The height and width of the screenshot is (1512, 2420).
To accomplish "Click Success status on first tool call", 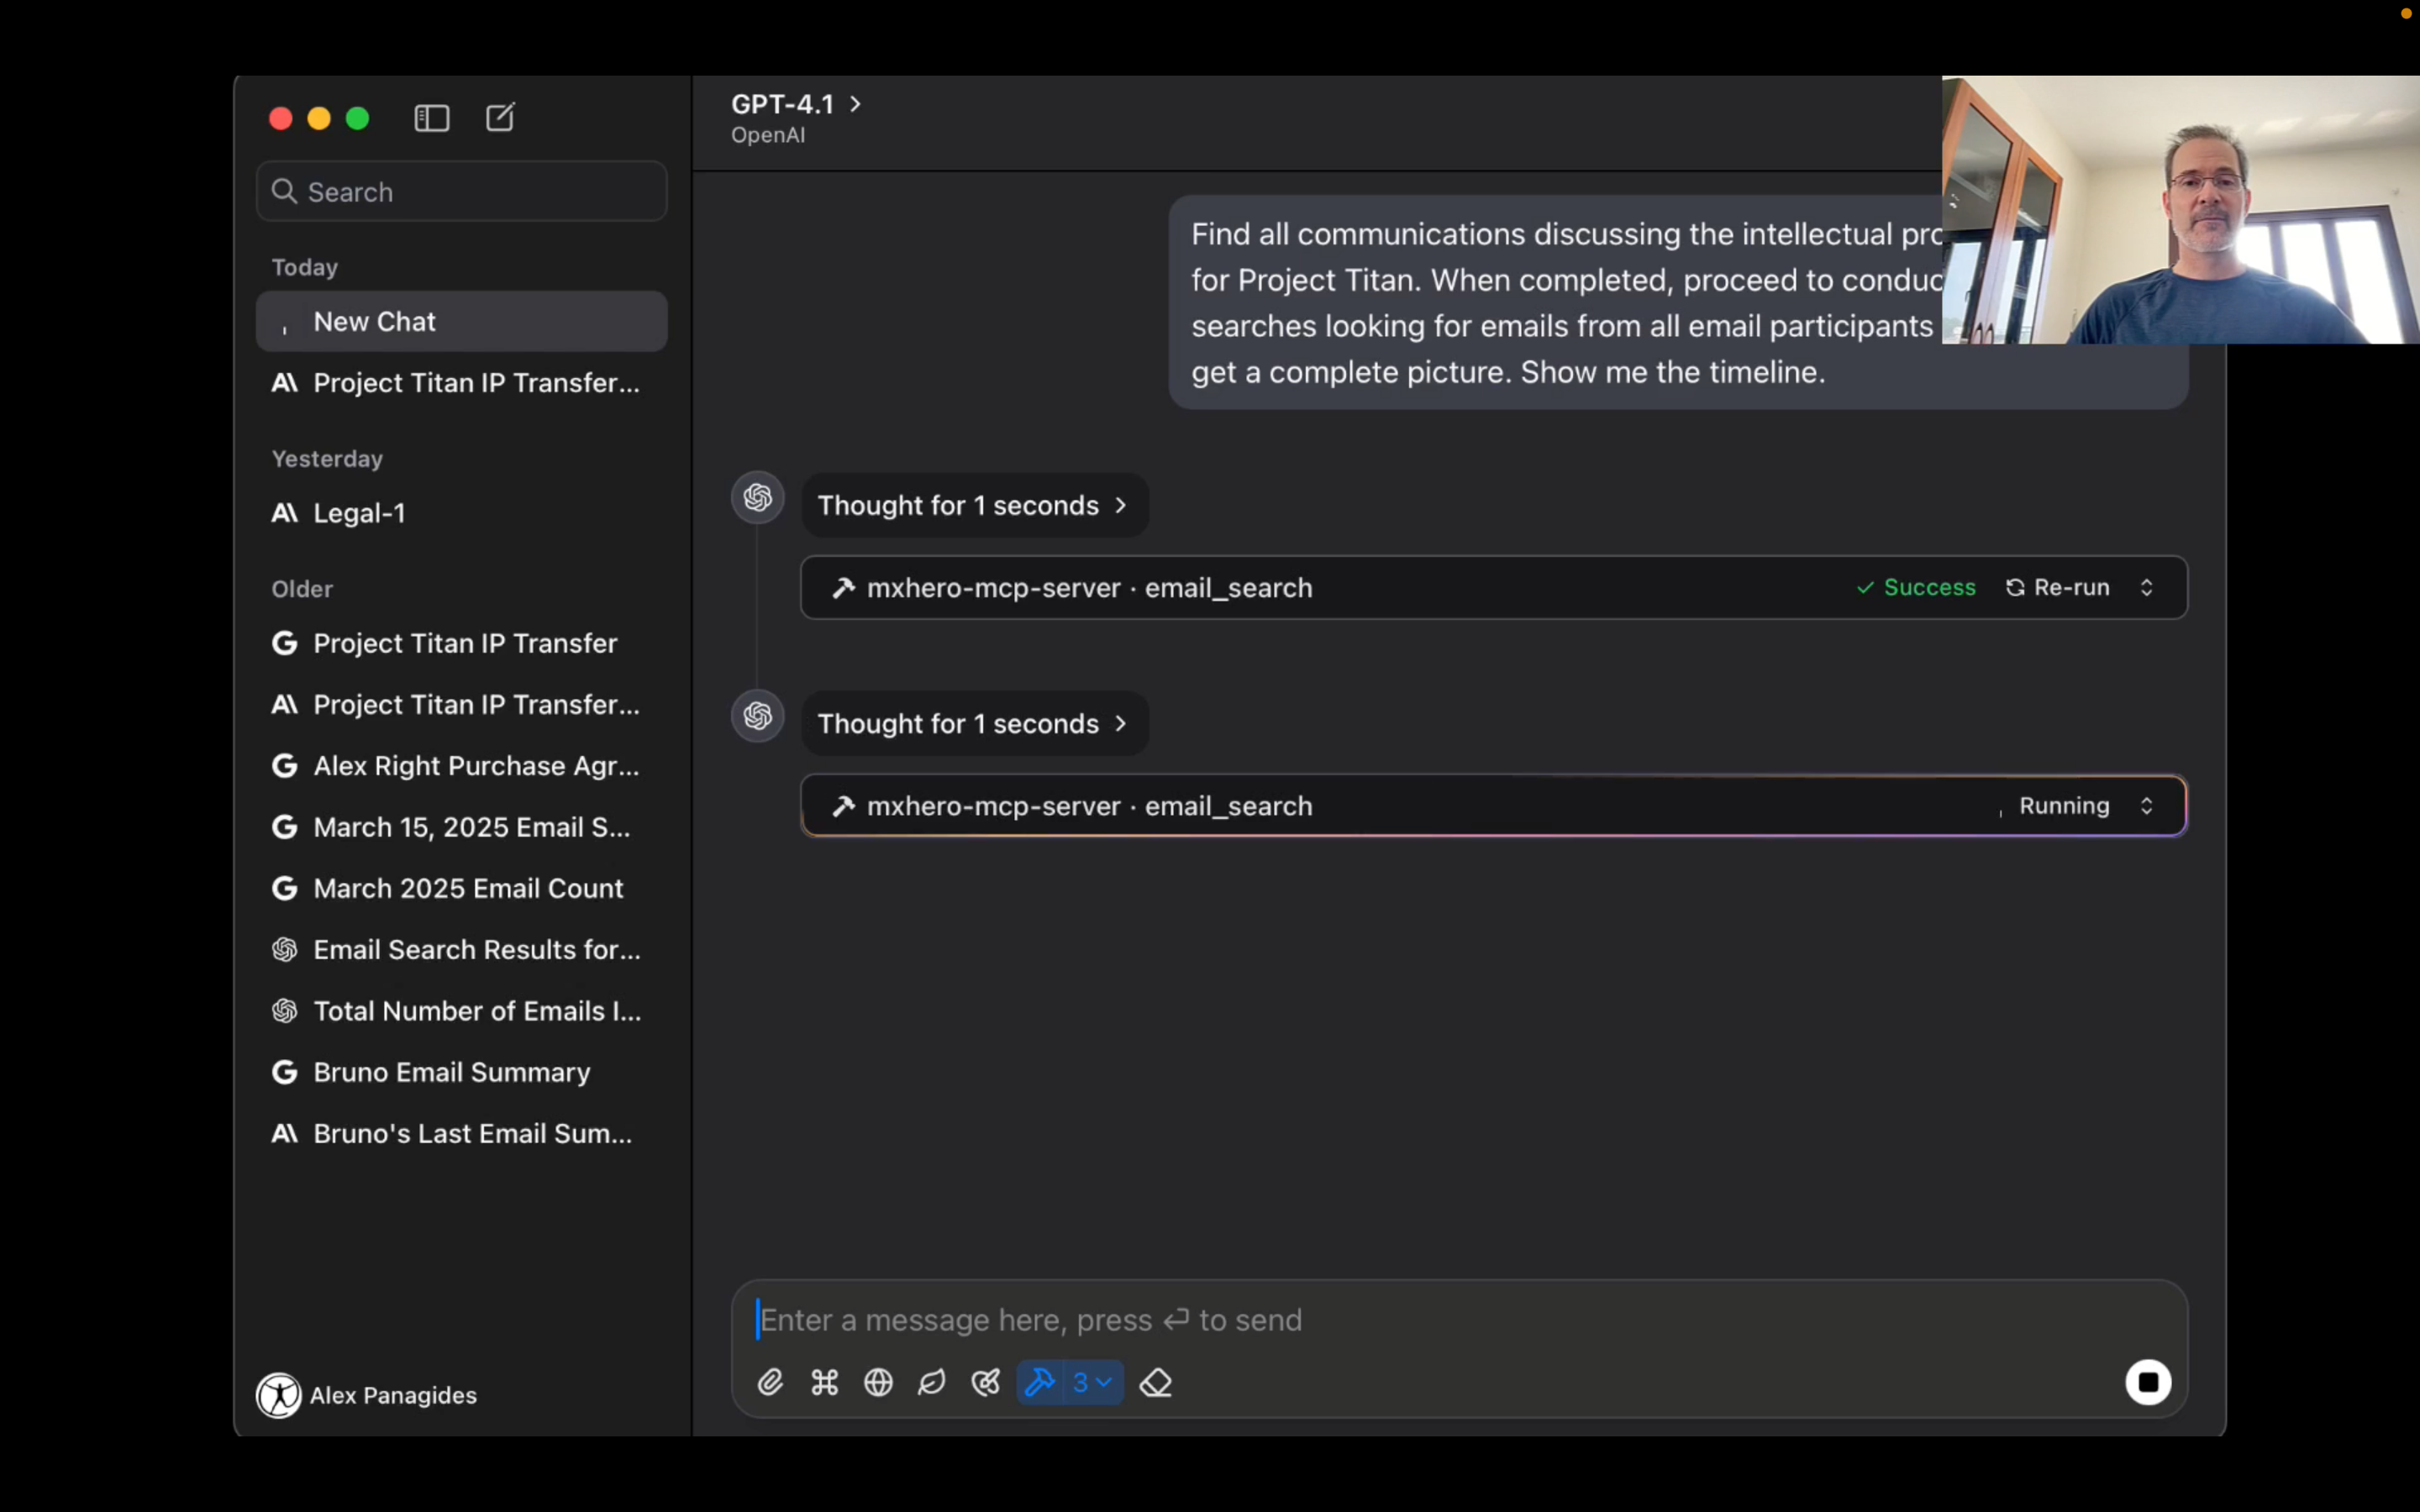I will point(1916,587).
